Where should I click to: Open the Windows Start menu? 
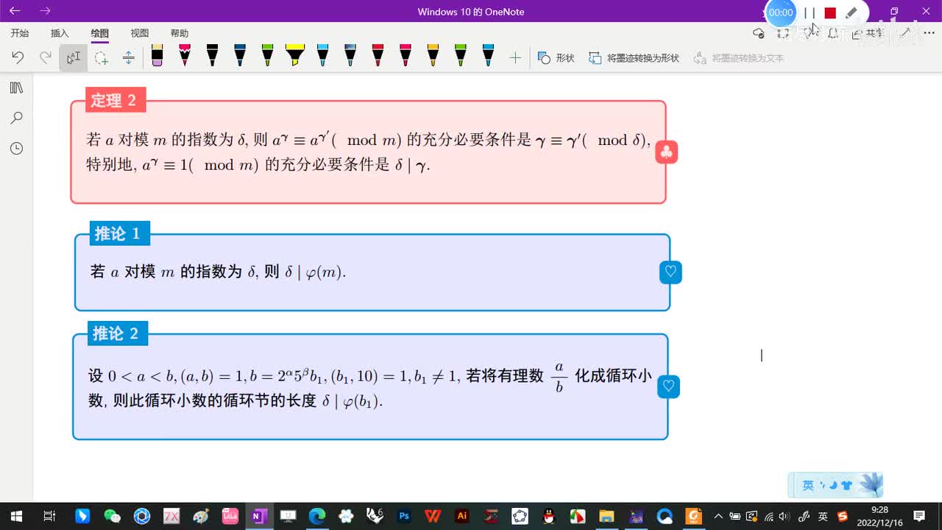[16, 516]
